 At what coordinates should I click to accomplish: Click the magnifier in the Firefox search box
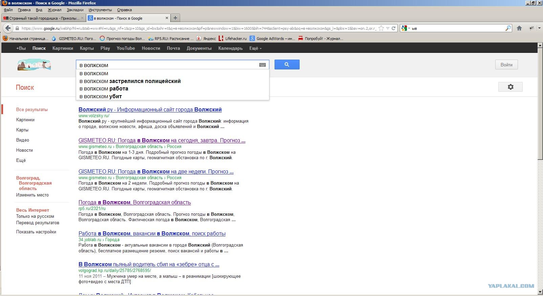[x=508, y=28]
